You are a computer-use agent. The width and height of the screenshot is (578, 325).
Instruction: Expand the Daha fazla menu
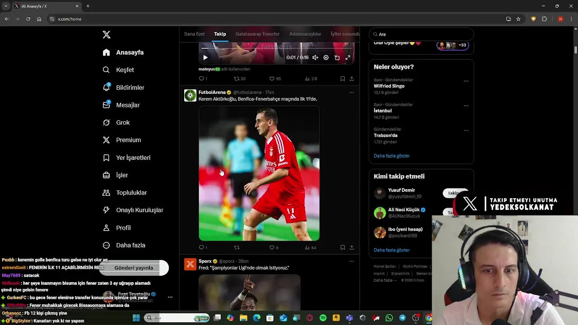(124, 245)
